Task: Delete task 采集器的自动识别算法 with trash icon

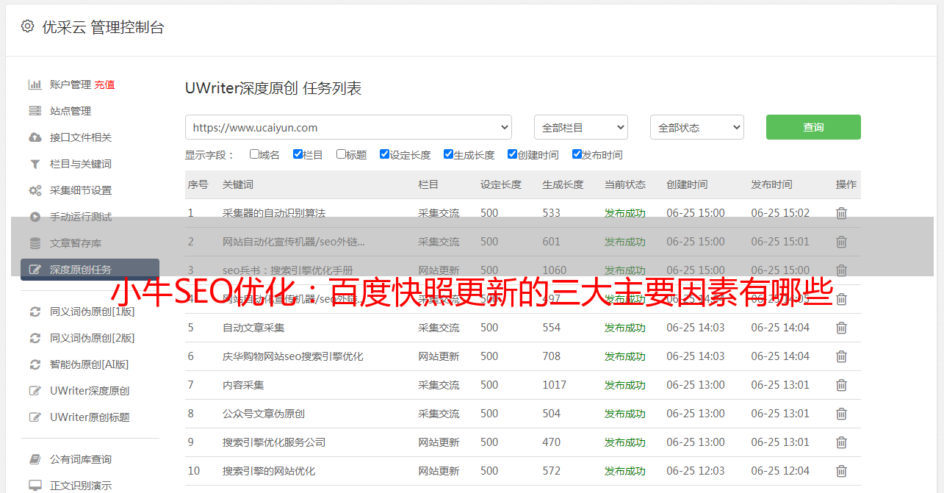Action: (842, 213)
